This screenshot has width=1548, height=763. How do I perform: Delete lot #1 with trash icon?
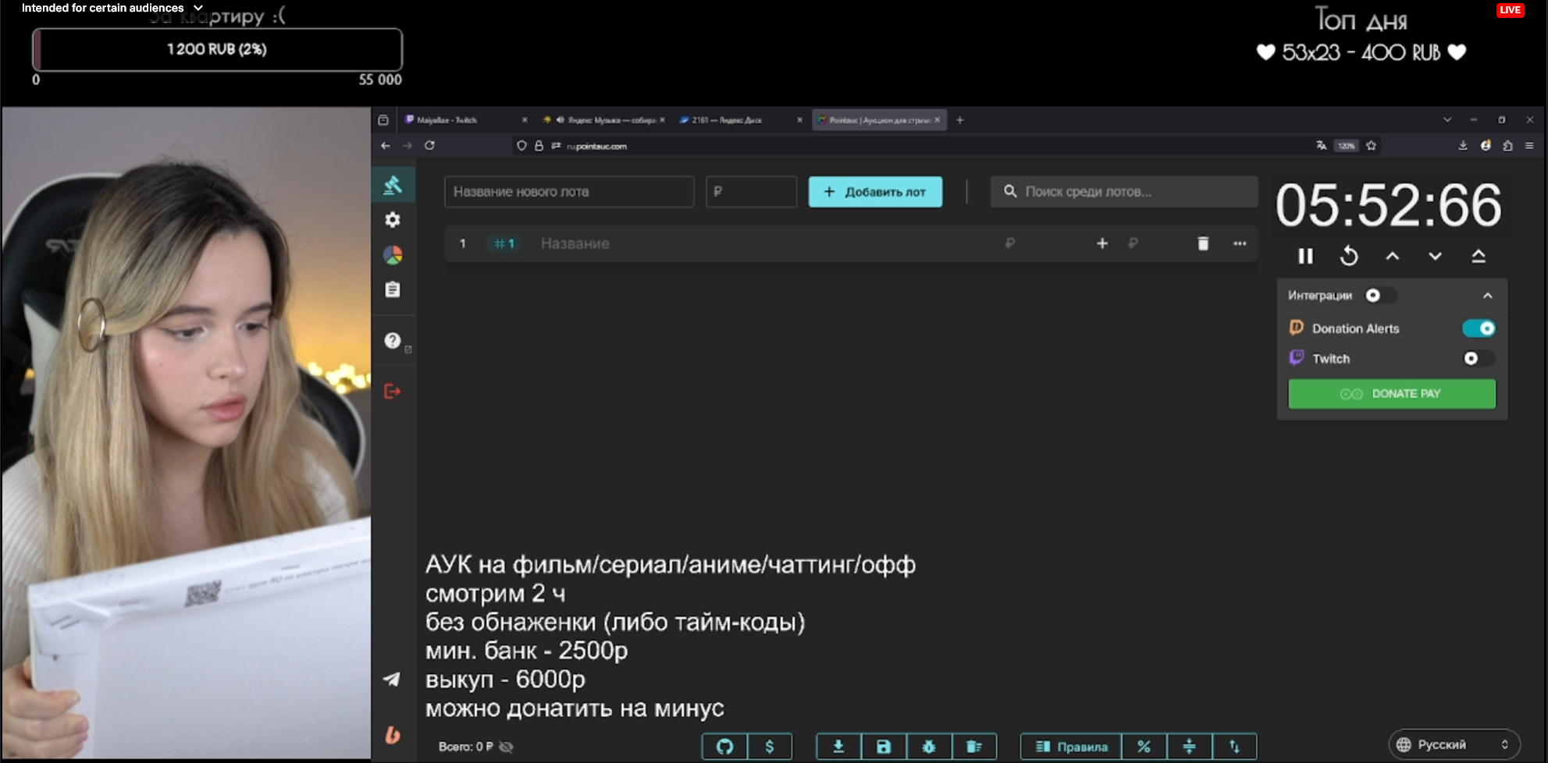tap(1203, 243)
